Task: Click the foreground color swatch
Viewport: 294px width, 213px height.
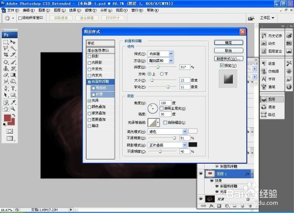Action: (8, 118)
